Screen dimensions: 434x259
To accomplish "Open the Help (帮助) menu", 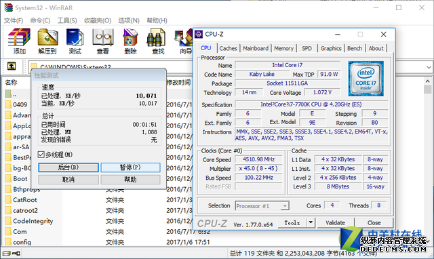I will click(157, 20).
